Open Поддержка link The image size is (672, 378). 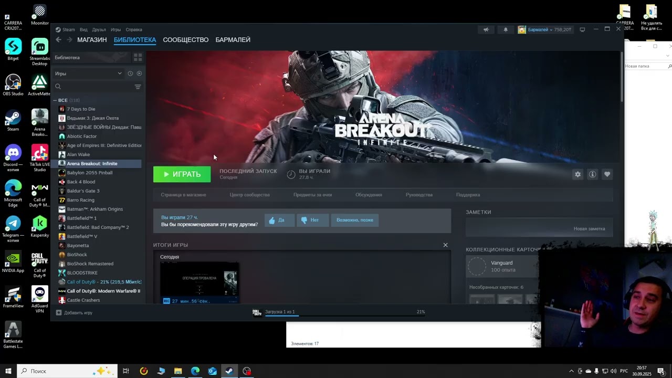pos(468,195)
